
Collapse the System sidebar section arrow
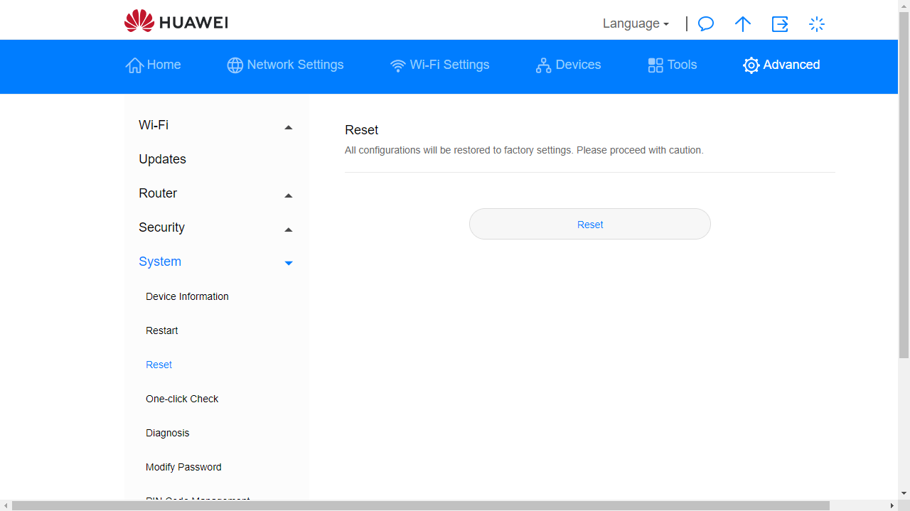click(x=288, y=263)
